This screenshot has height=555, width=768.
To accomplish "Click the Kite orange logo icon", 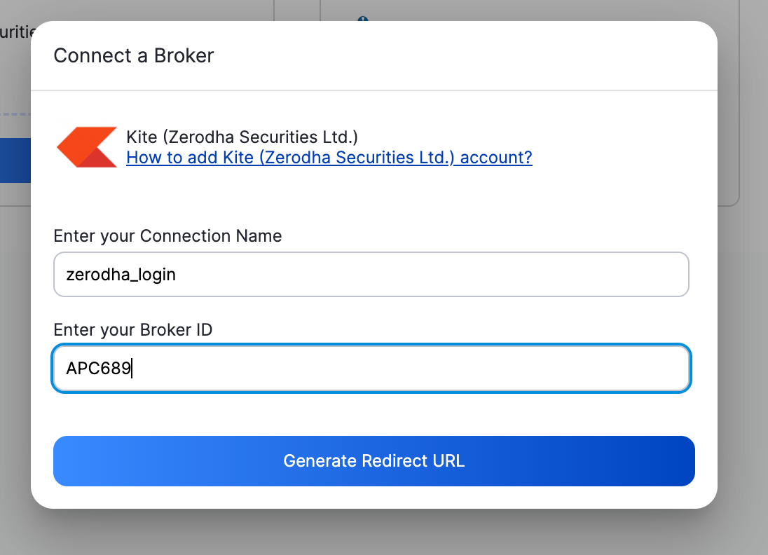I will (87, 147).
